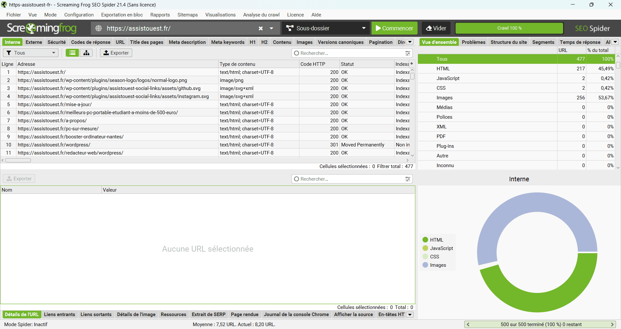Click the Vider eraser button
Image resolution: width=621 pixels, height=329 pixels.
tap(436, 28)
